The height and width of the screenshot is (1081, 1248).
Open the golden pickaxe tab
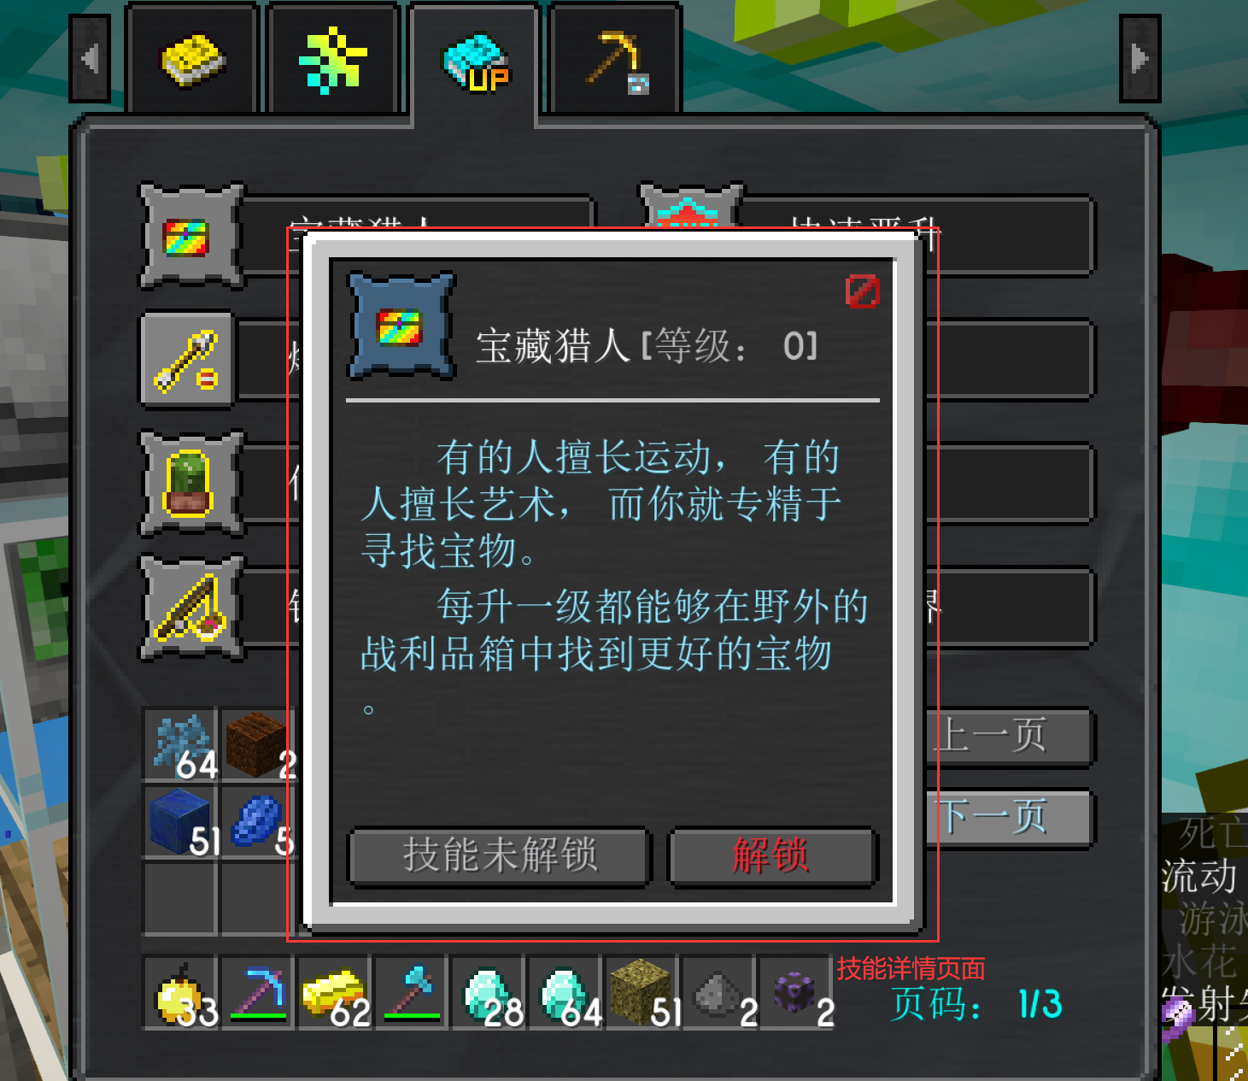[x=616, y=60]
